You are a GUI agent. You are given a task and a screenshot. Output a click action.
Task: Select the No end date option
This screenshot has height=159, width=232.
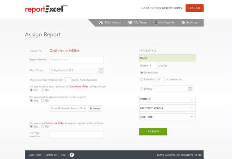(142, 72)
